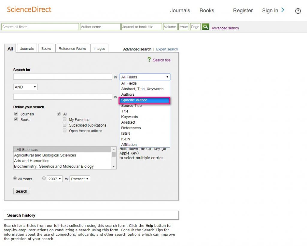The image size is (307, 246).
Task: Click the Search history panel header
Action: point(91,215)
